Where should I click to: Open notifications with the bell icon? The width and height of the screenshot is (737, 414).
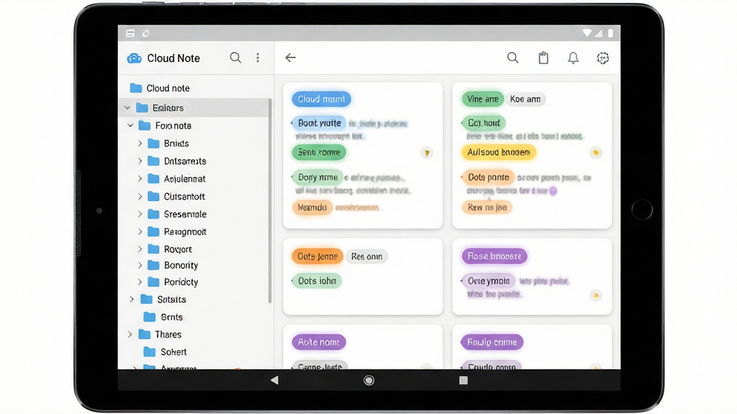click(573, 57)
